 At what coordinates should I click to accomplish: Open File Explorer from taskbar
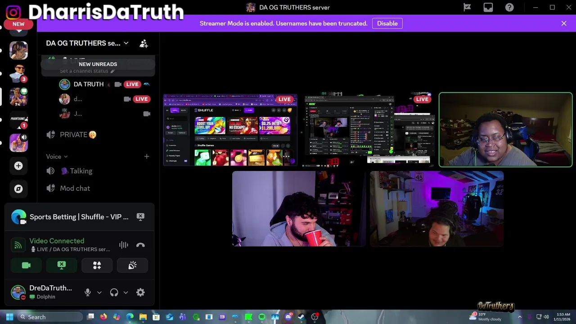pos(143,317)
